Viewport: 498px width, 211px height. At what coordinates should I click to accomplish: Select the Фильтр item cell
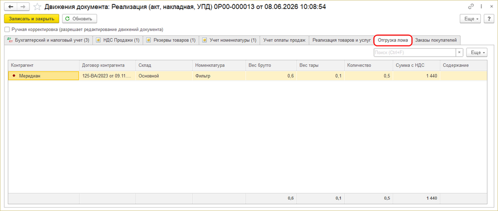(x=219, y=76)
